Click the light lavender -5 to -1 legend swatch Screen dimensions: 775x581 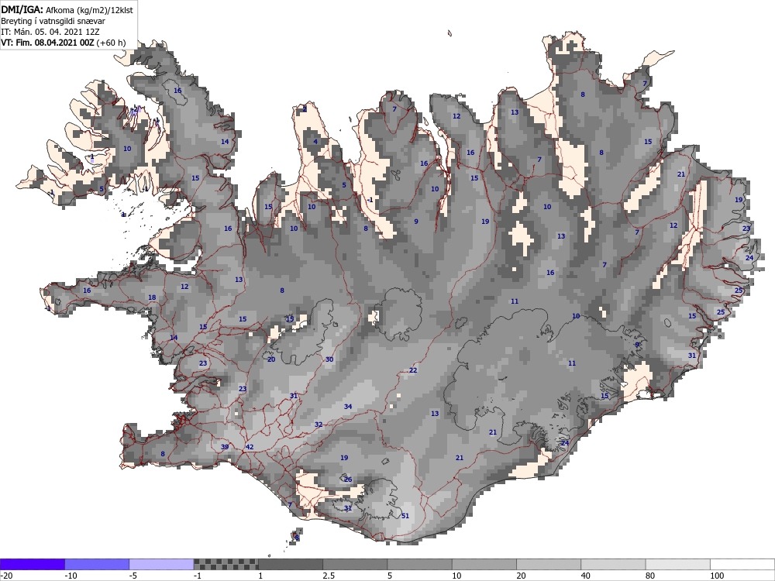pos(162,564)
